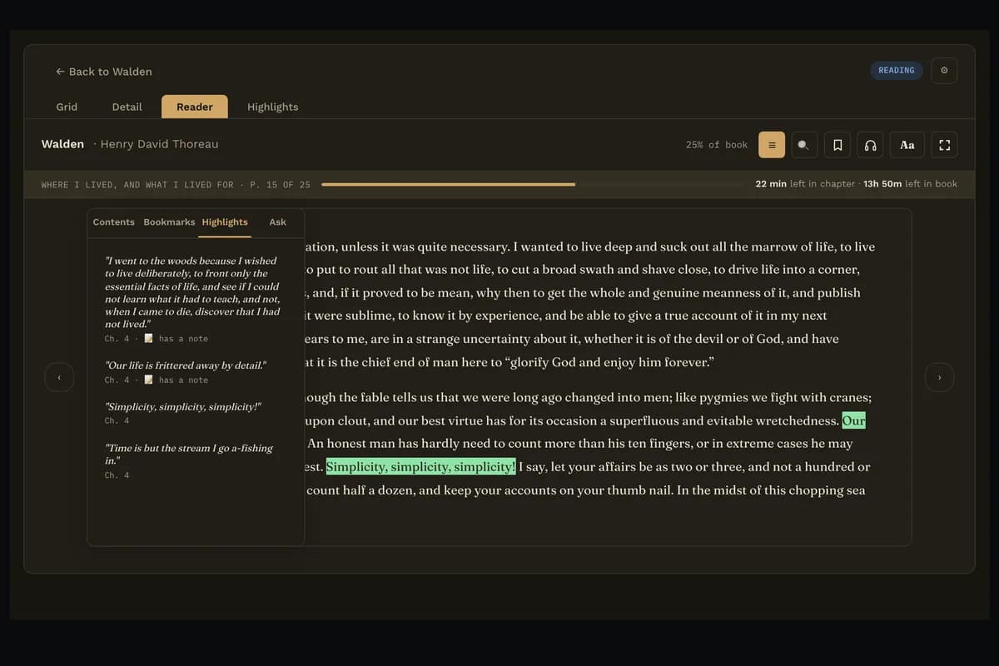Click the "22 min left in chapter" text
999x666 pixels.
pyautogui.click(x=805, y=184)
